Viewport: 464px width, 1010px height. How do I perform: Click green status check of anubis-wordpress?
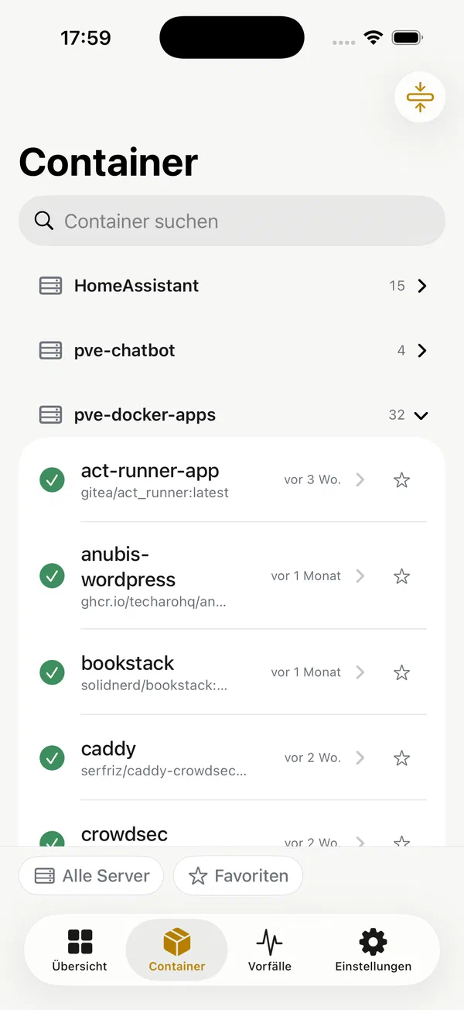point(52,576)
